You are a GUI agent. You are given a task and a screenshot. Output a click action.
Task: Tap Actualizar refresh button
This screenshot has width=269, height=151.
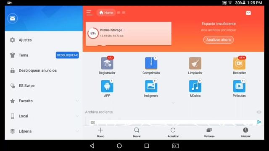click(x=173, y=133)
